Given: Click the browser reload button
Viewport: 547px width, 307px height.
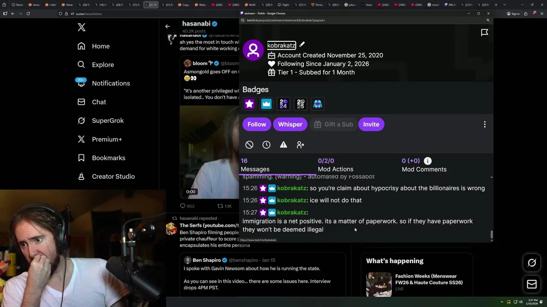Looking at the screenshot, I should (28, 14).
